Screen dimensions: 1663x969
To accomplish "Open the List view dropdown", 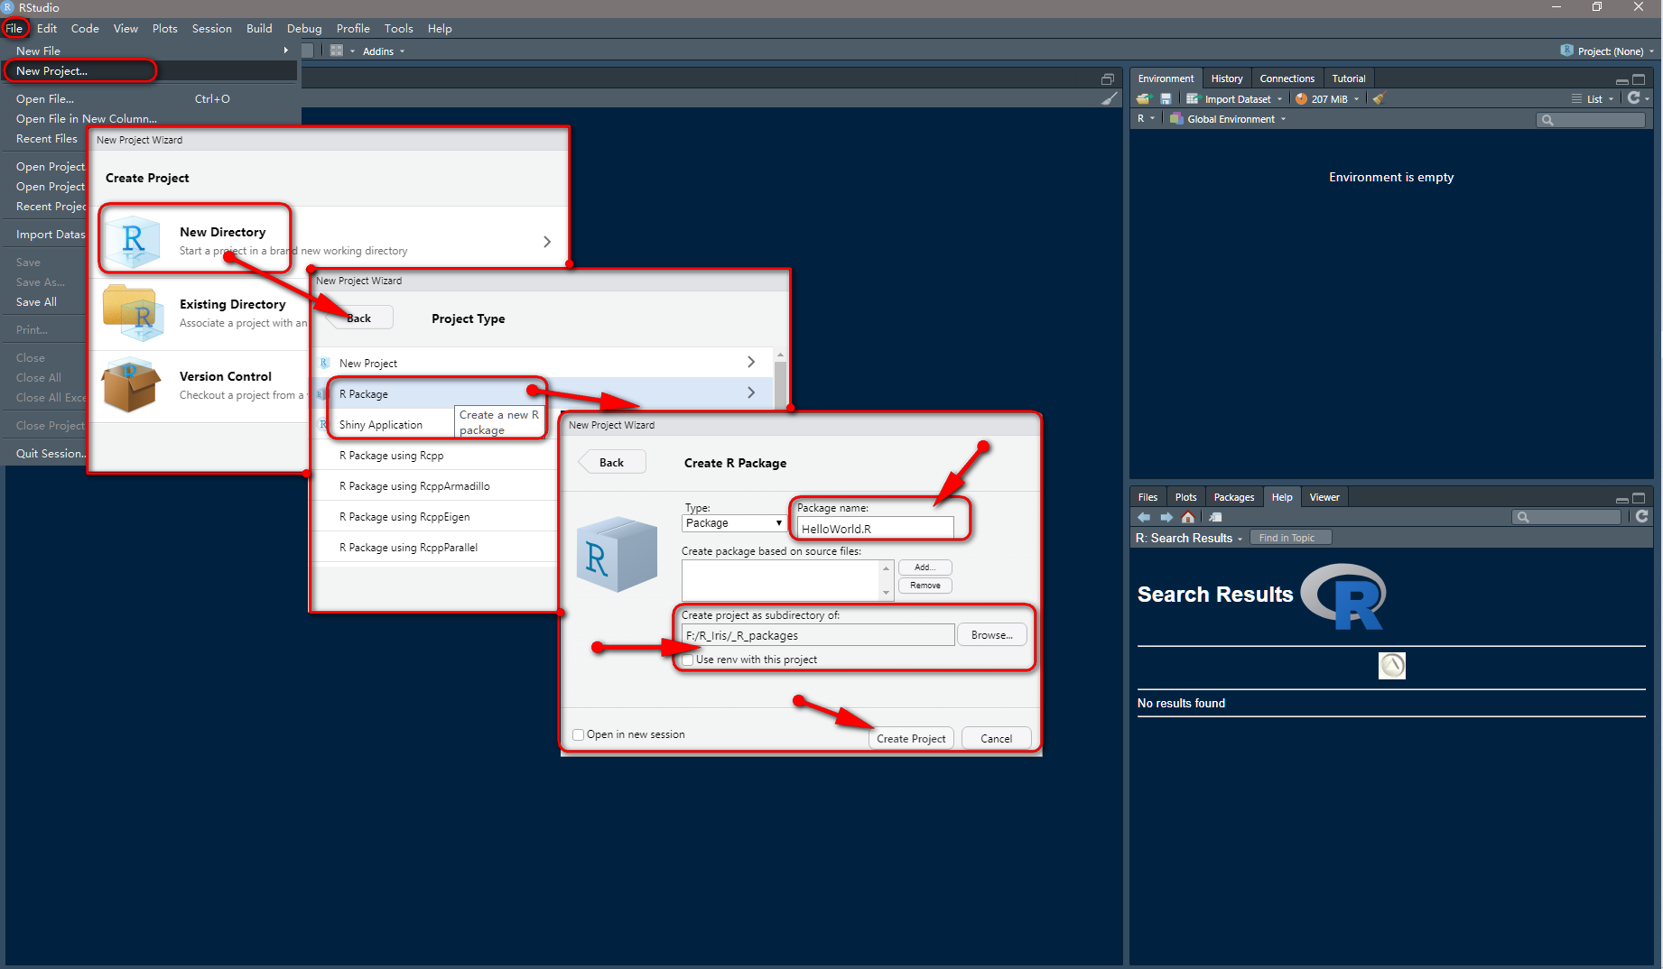I will pos(1593,99).
